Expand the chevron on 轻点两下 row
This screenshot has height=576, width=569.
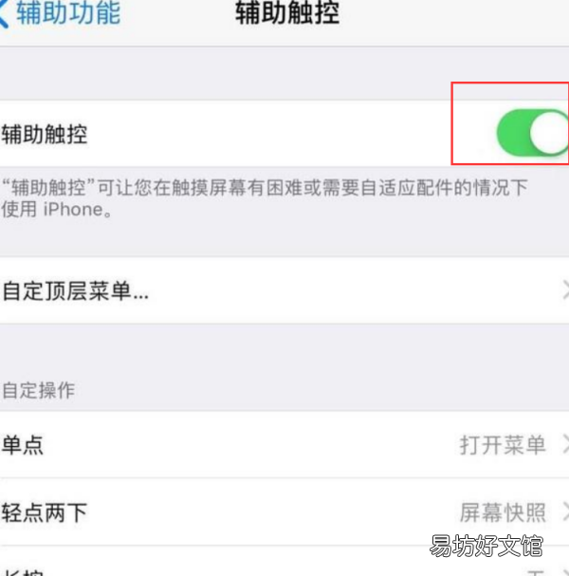(x=566, y=512)
